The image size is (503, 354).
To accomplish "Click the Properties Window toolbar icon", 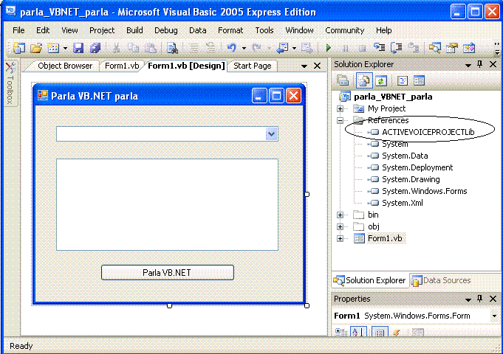I will point(452,48).
